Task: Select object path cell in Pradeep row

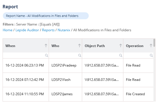Action: (x=102, y=65)
